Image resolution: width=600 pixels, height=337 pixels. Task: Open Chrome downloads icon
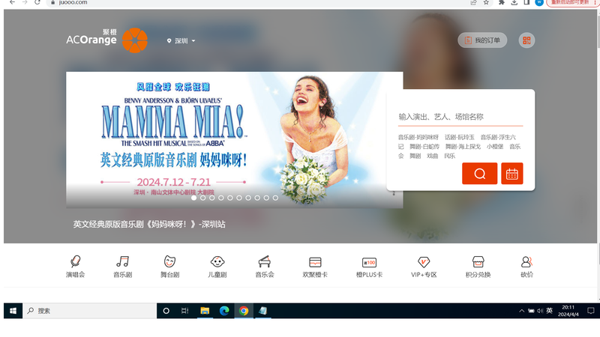514,2
